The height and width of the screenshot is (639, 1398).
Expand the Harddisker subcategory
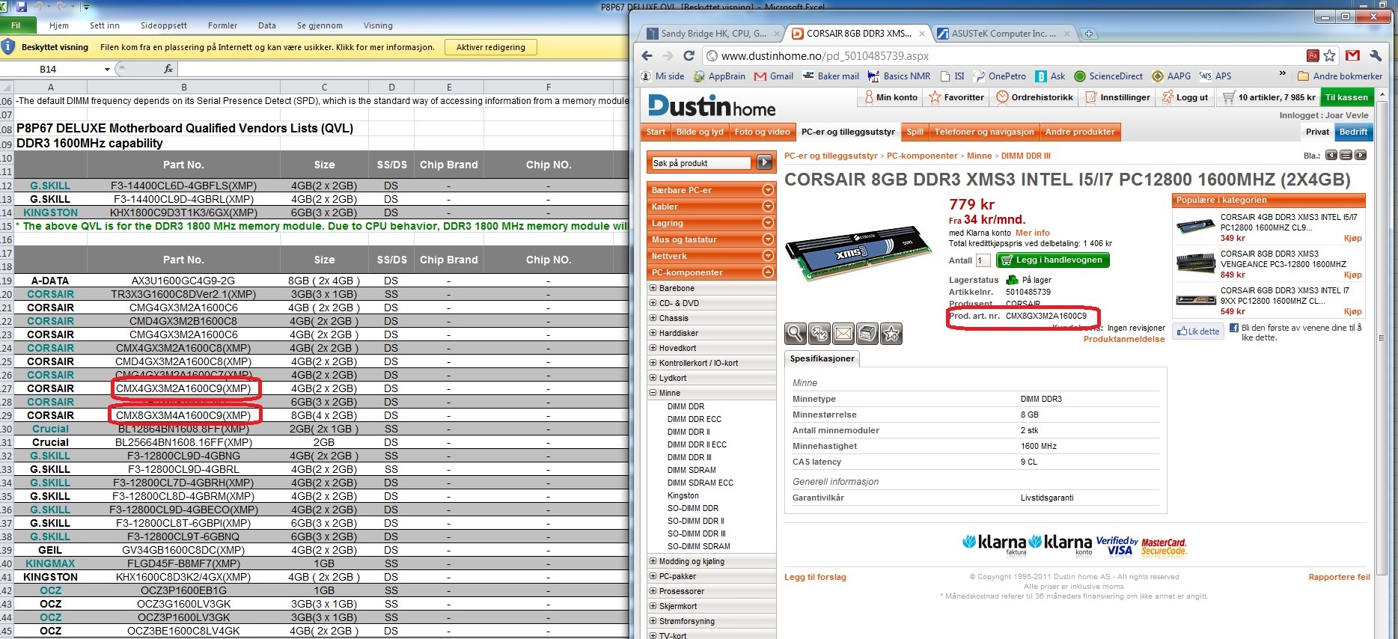point(653,333)
